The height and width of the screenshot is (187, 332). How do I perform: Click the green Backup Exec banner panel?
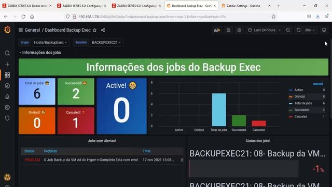coord(173,67)
